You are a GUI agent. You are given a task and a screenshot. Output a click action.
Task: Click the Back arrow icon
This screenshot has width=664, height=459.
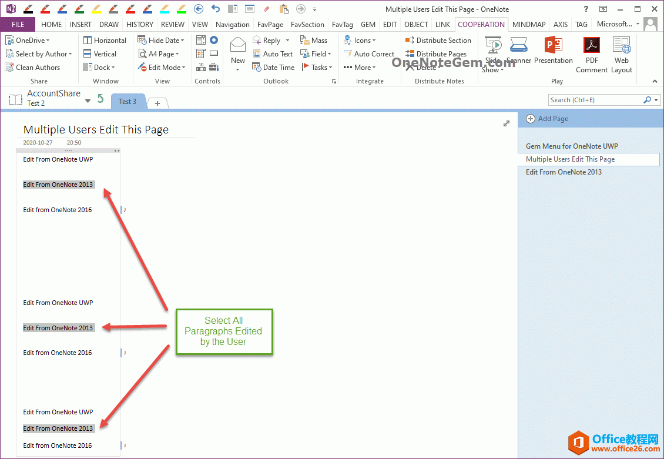tap(199, 8)
